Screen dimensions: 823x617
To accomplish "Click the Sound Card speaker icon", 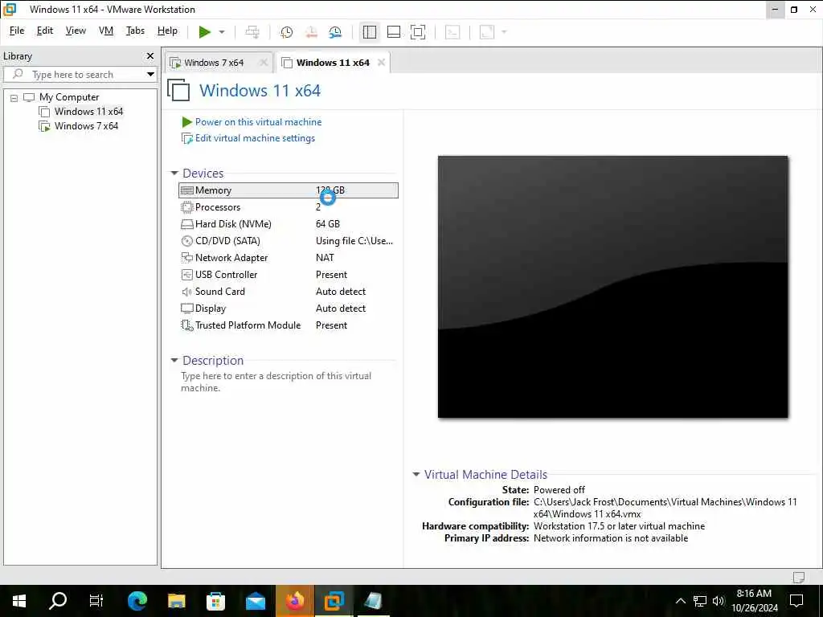I will (x=186, y=292).
